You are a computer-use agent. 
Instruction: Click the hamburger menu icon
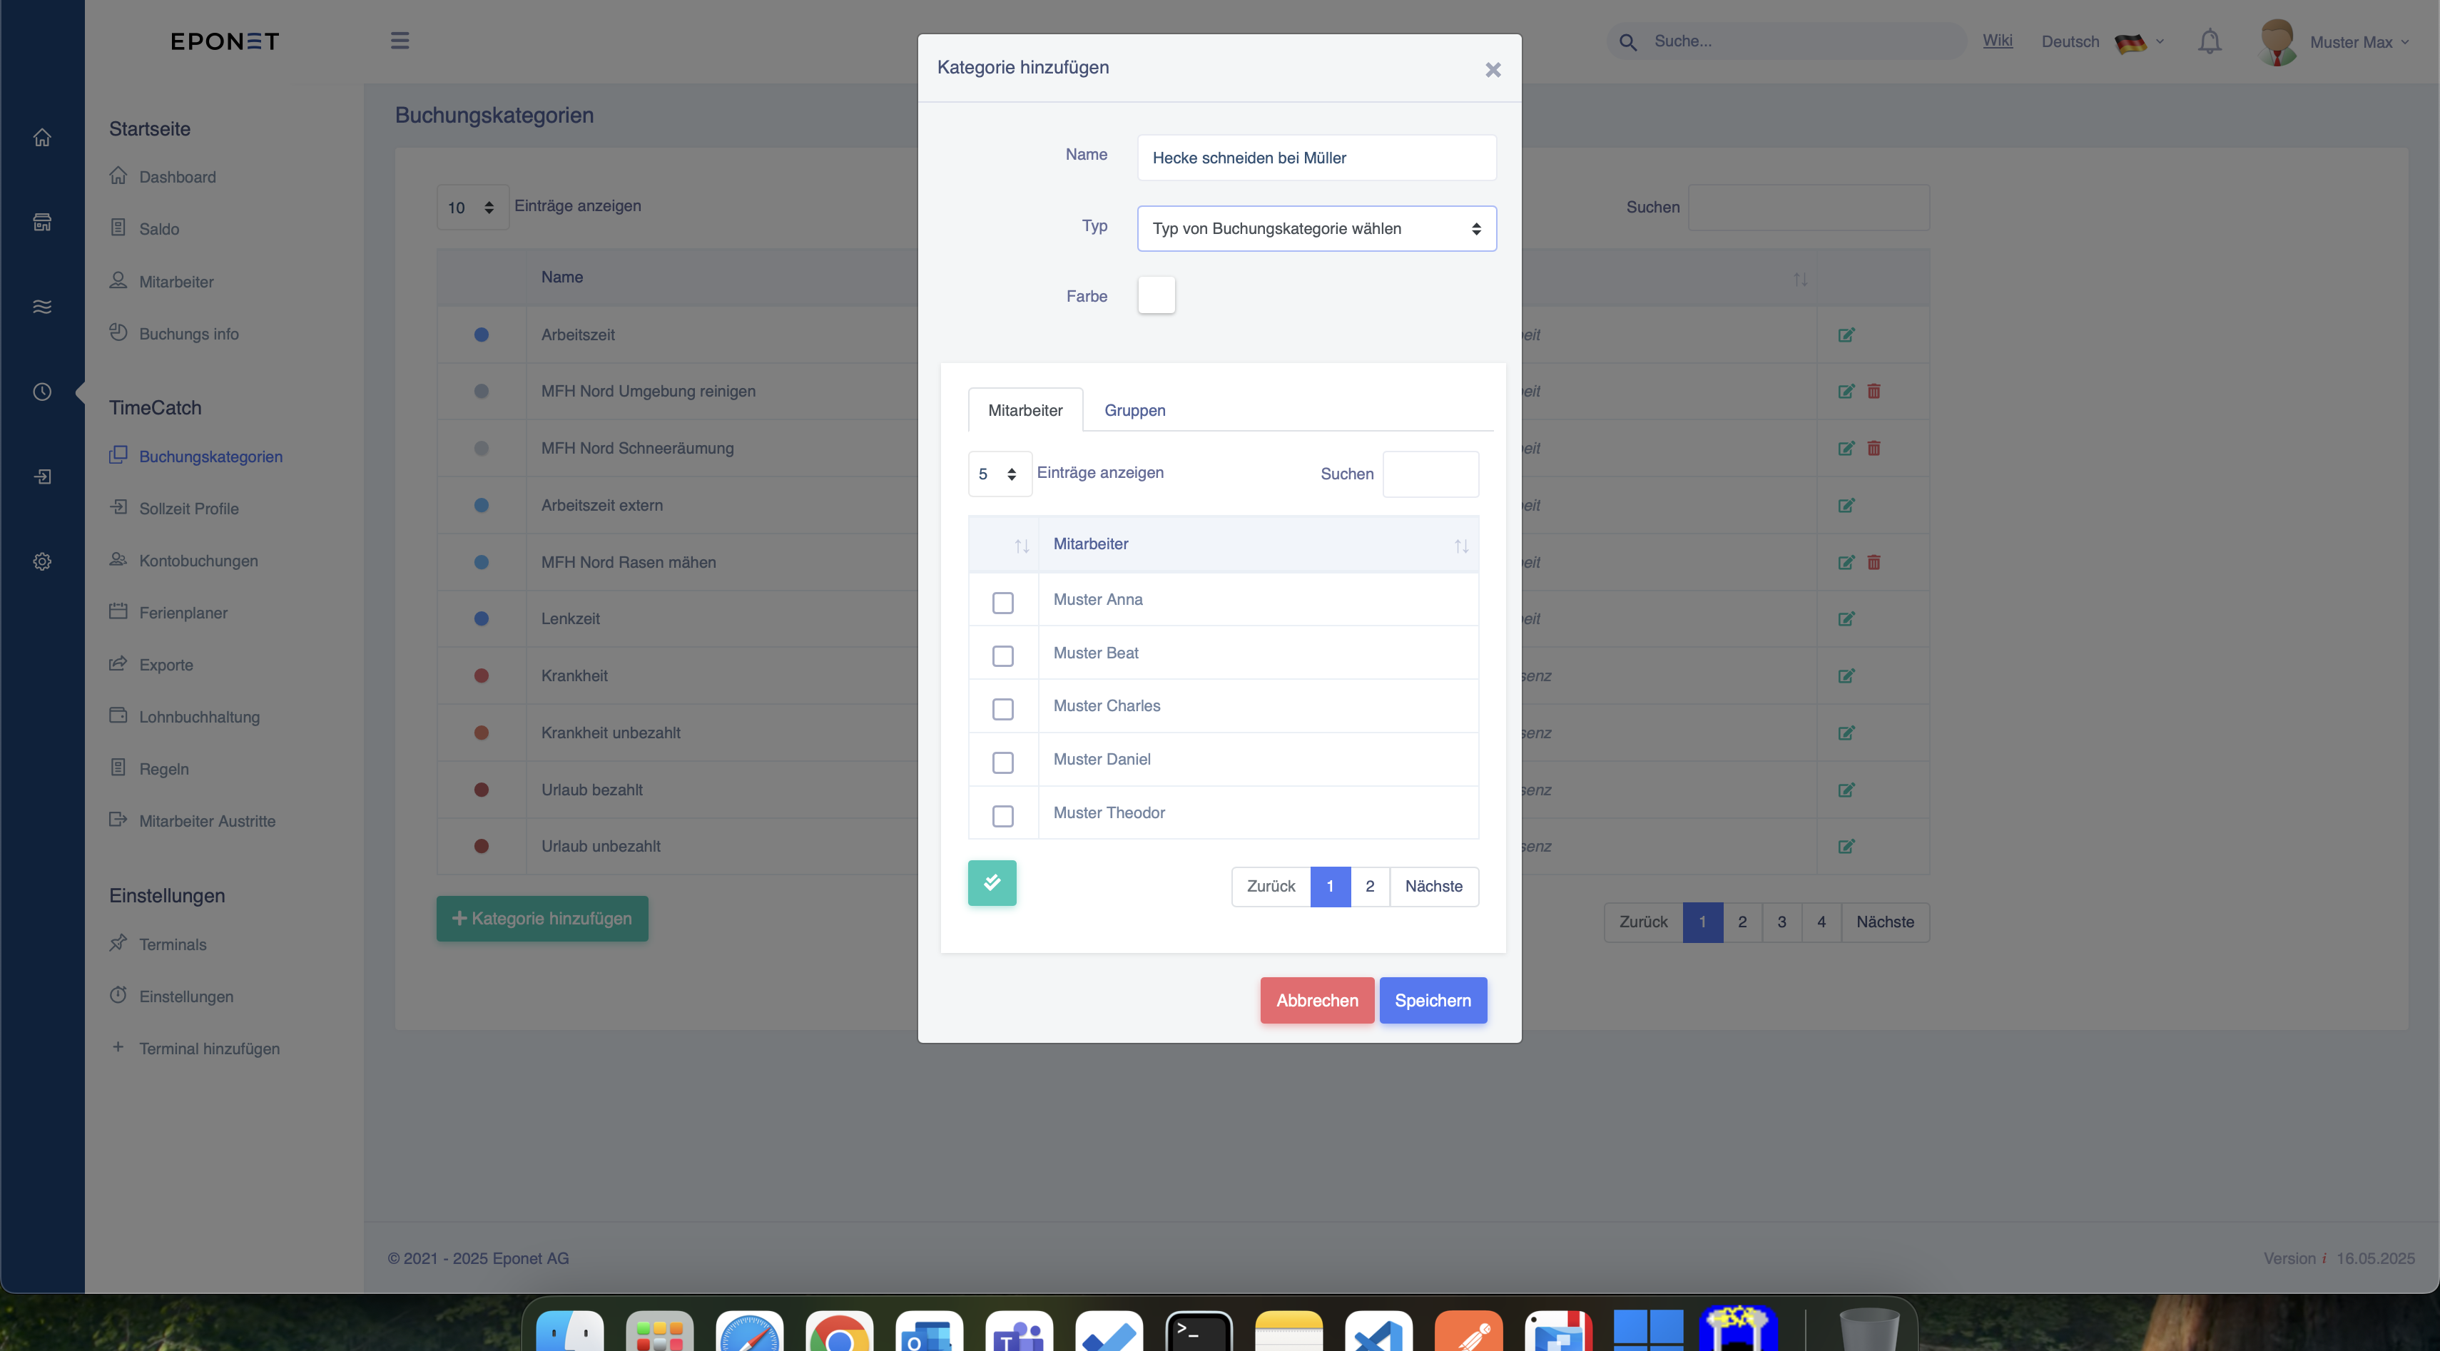click(x=400, y=41)
